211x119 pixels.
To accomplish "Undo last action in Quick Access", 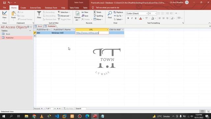I will pyautogui.click(x=9, y=3).
